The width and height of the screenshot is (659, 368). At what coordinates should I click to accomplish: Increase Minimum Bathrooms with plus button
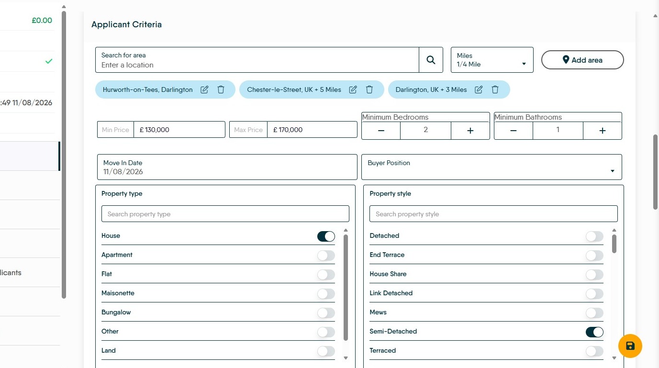[603, 130]
